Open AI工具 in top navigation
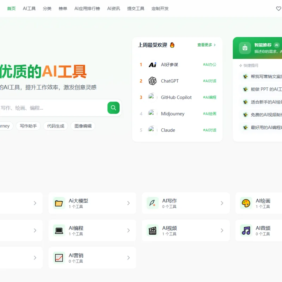Viewport: 282px width, 282px height. [x=29, y=8]
